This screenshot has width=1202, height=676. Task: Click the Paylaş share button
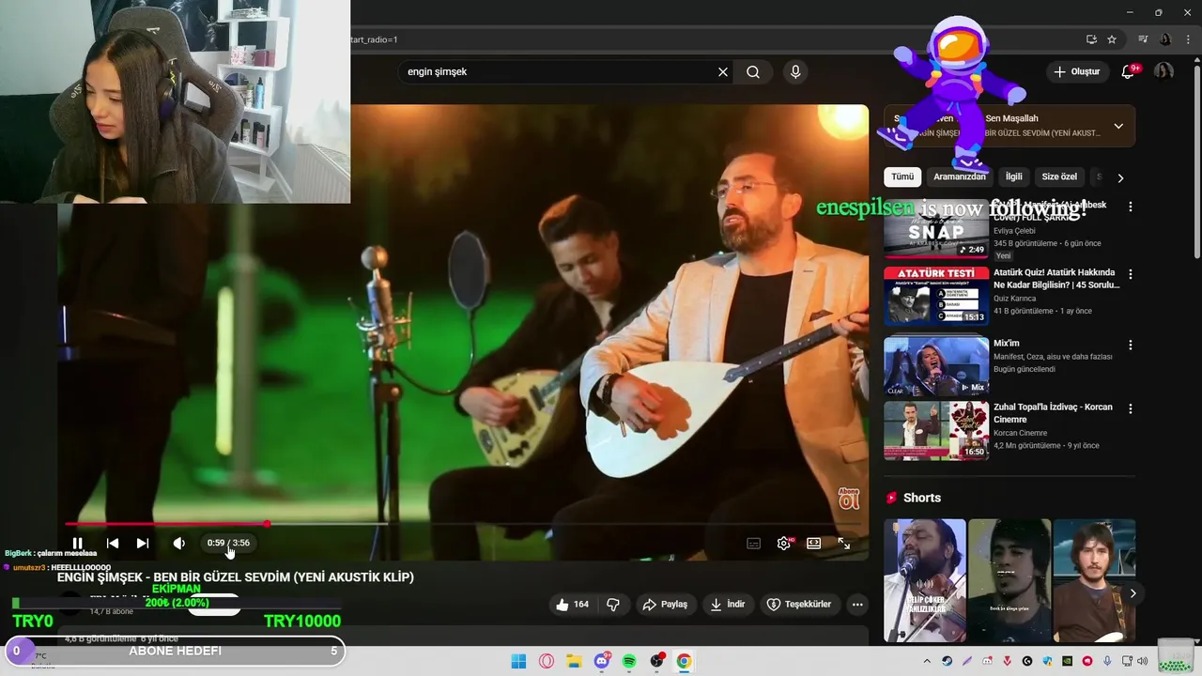pyautogui.click(x=665, y=605)
